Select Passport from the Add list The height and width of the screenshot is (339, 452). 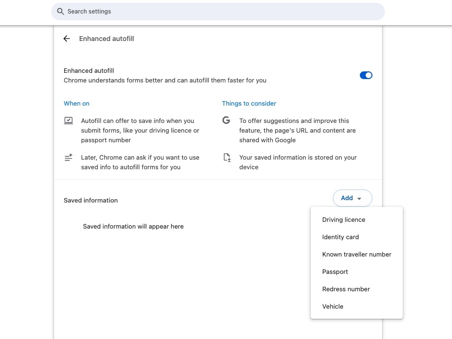pos(335,272)
